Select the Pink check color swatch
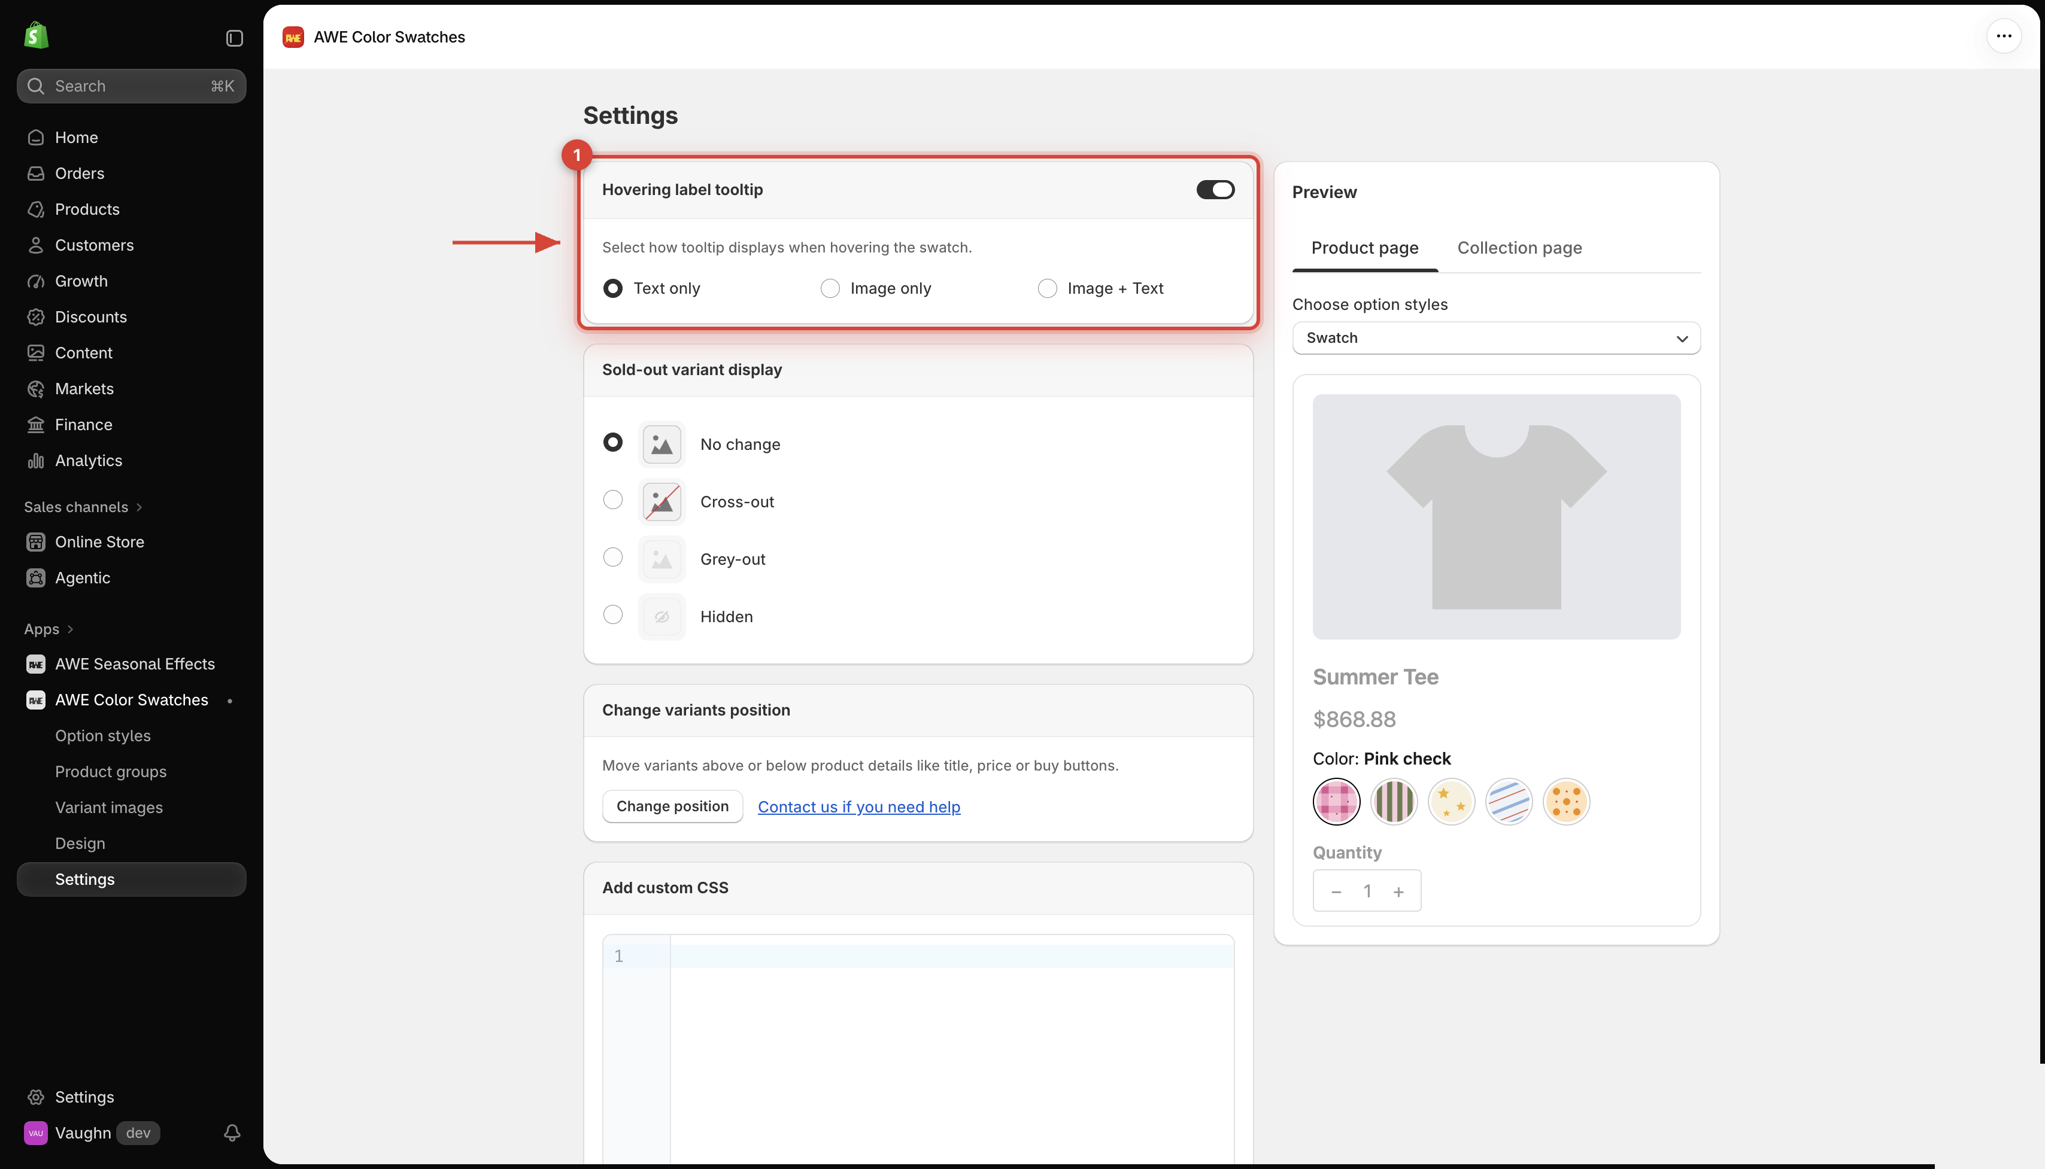This screenshot has height=1169, width=2045. pyautogui.click(x=1336, y=801)
